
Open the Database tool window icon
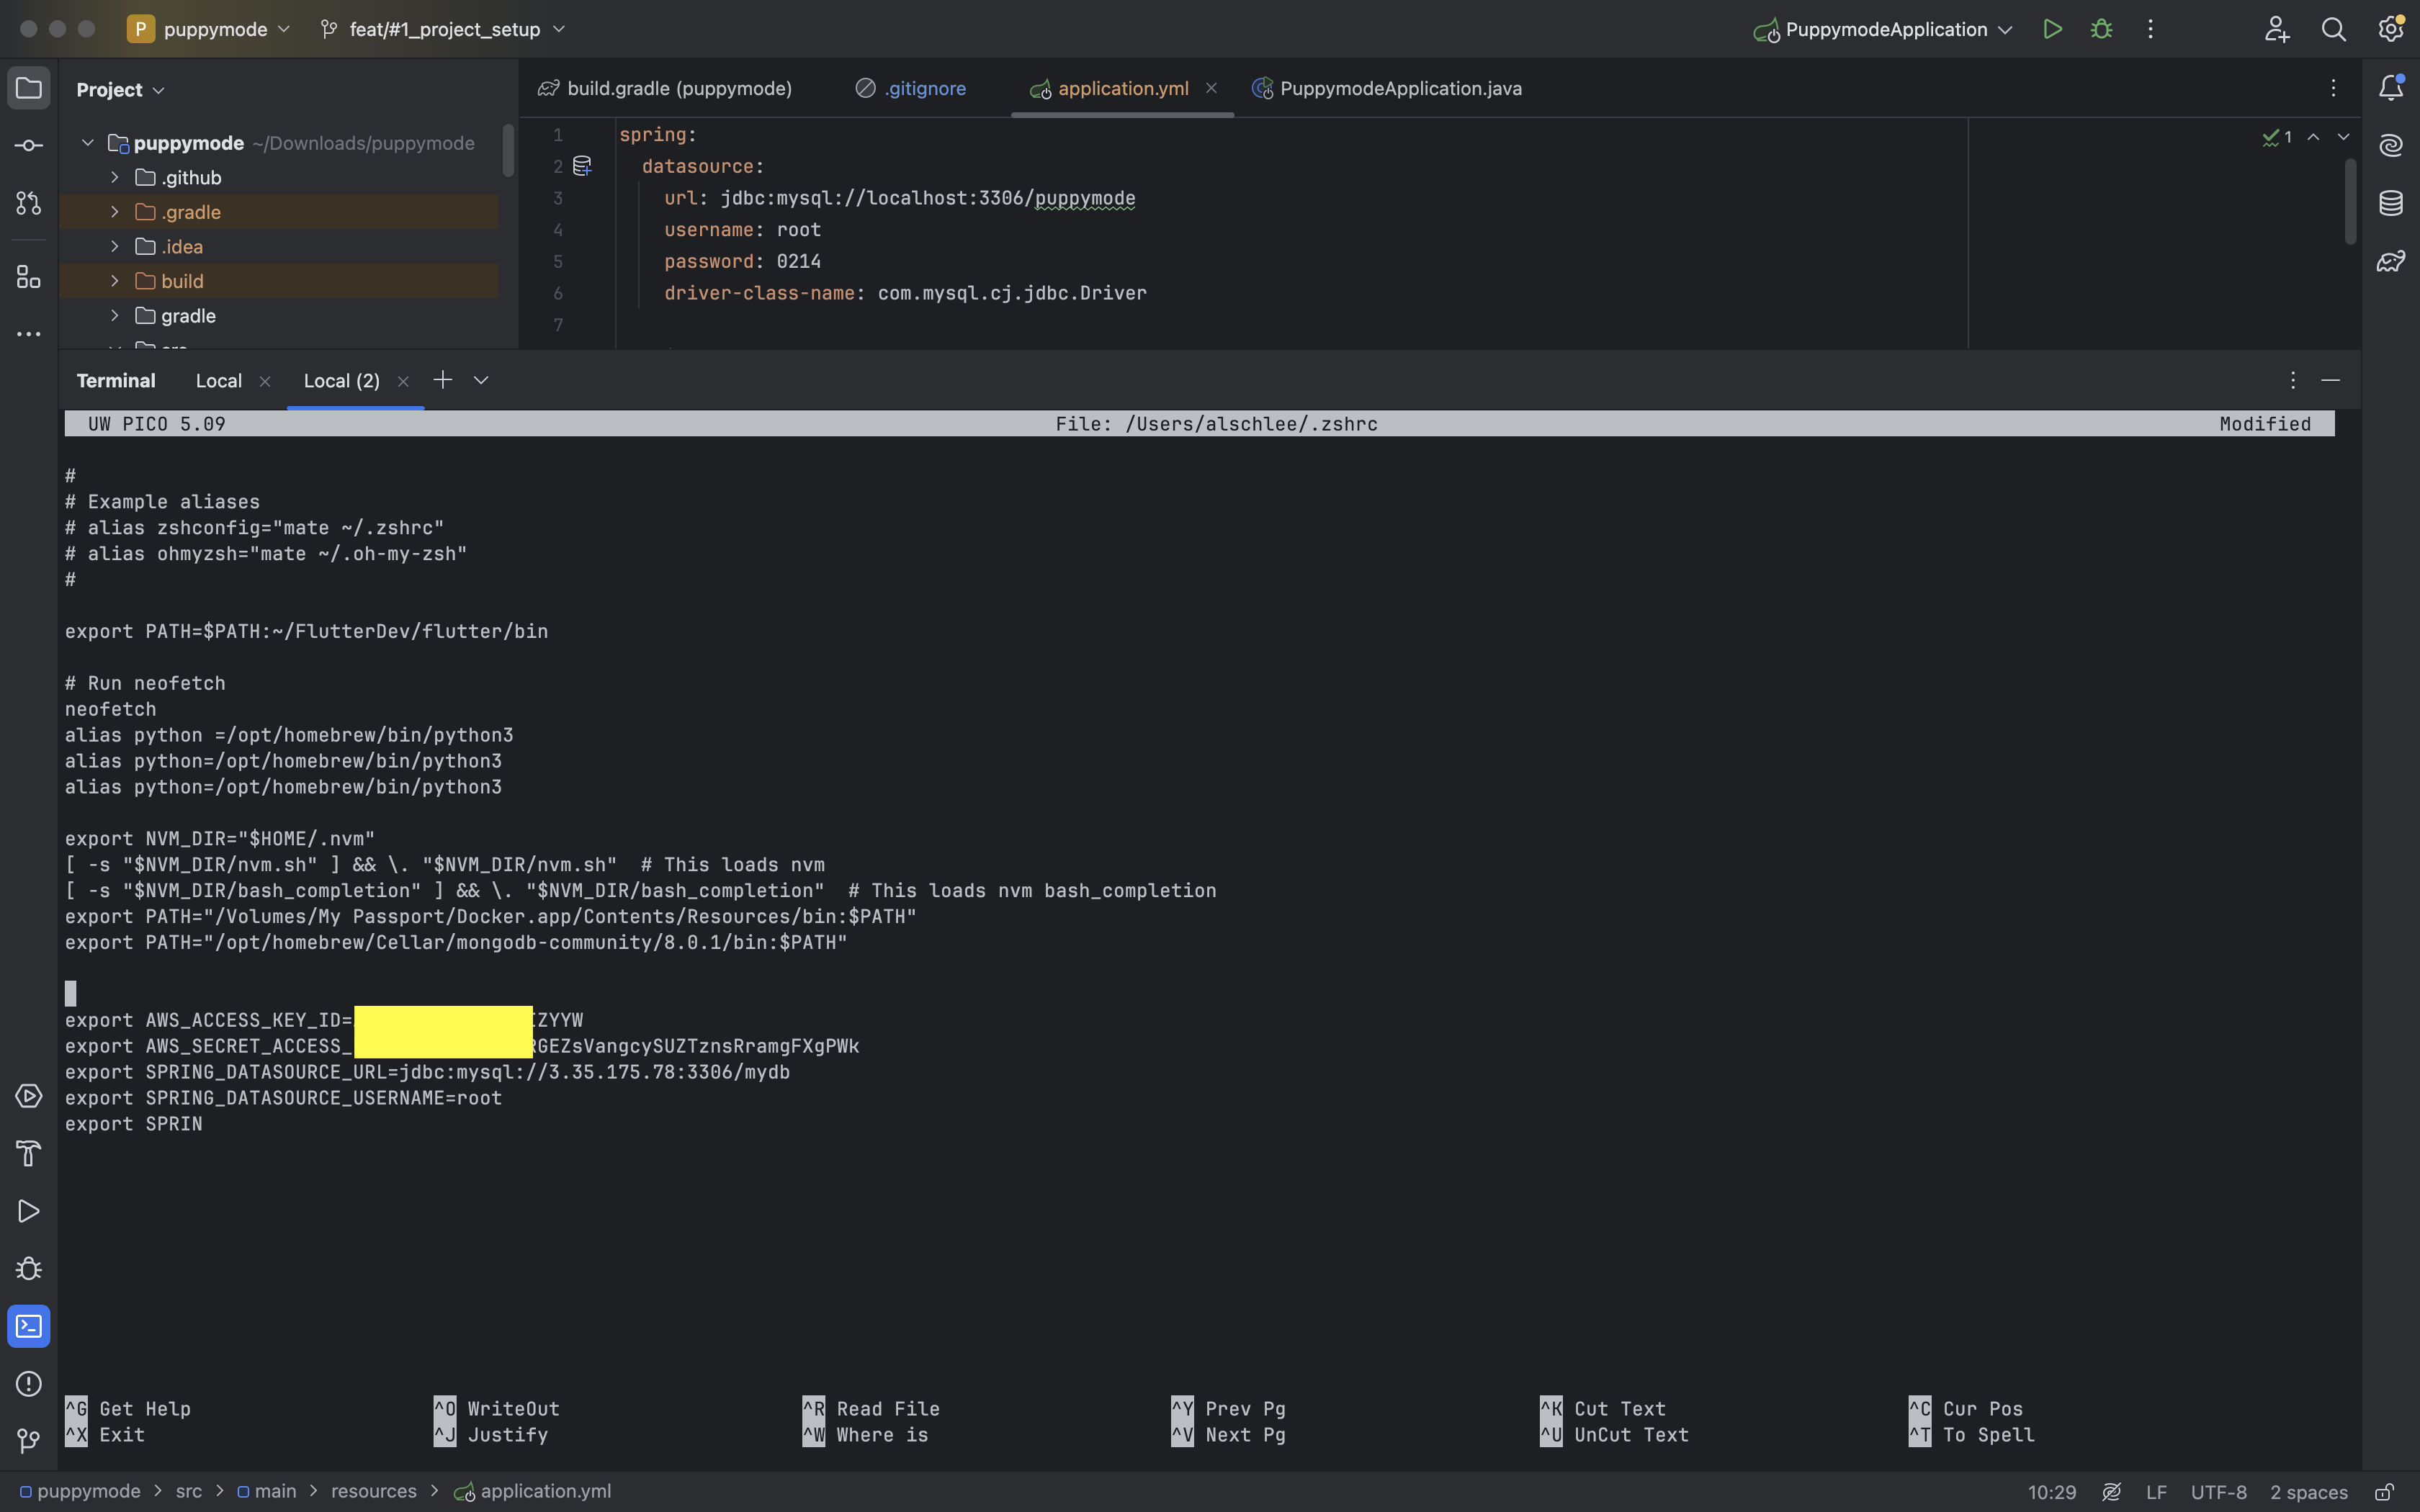pyautogui.click(x=2391, y=203)
